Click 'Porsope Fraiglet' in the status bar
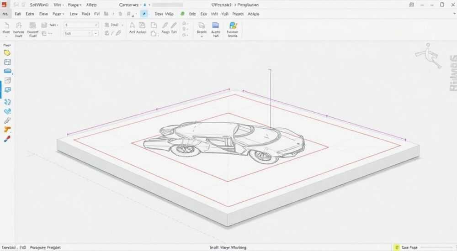This screenshot has width=457, height=251. coord(45,247)
